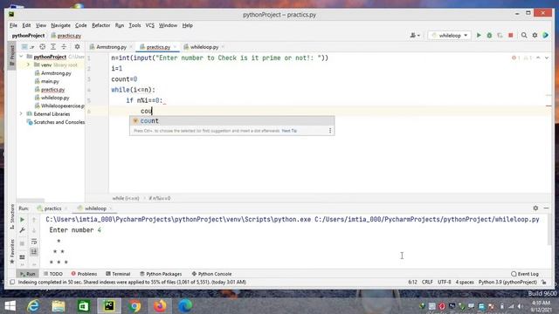
Task: Expand the venv folder
Action: [x=28, y=65]
